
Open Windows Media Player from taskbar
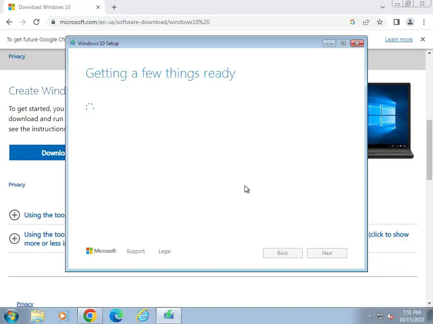pos(63,316)
